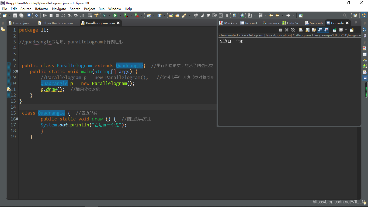Screen dimensions: 368x207
Task: Toggle Show Console on standard output change
Action: [x=320, y=30]
